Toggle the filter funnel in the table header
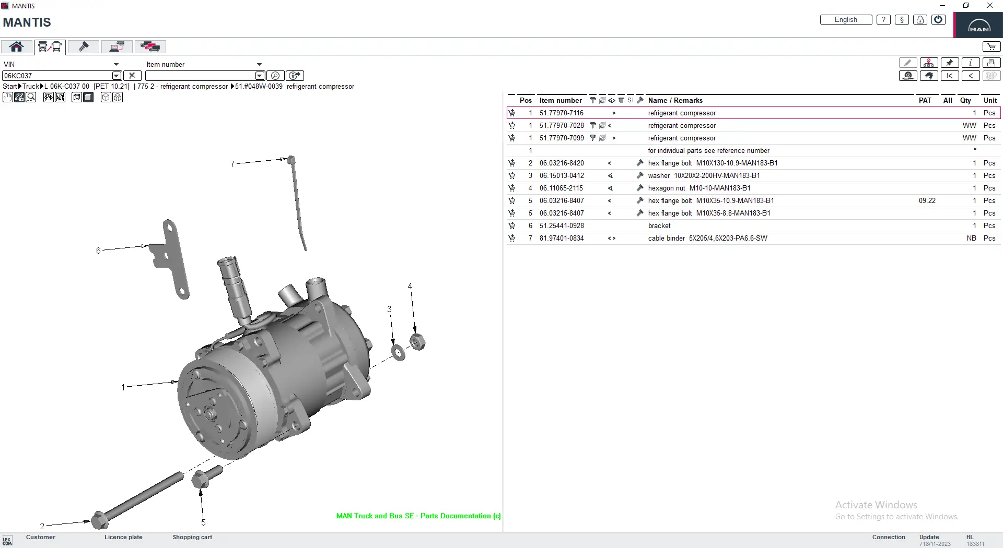The height and width of the screenshot is (548, 1003). [592, 100]
